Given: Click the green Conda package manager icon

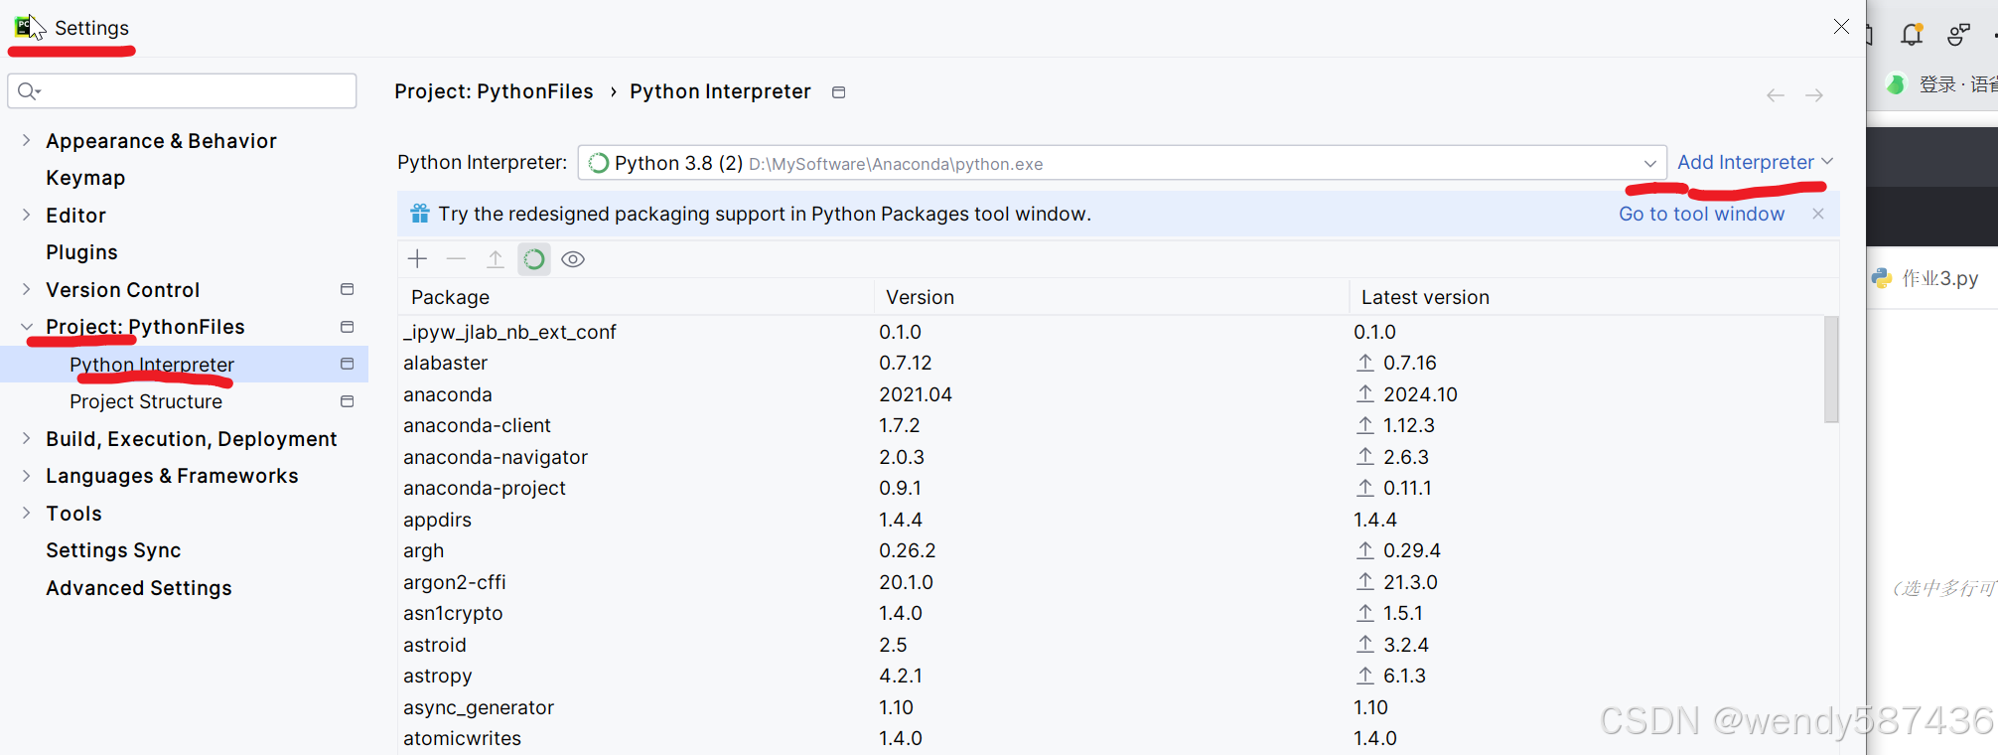Looking at the screenshot, I should coord(534,259).
